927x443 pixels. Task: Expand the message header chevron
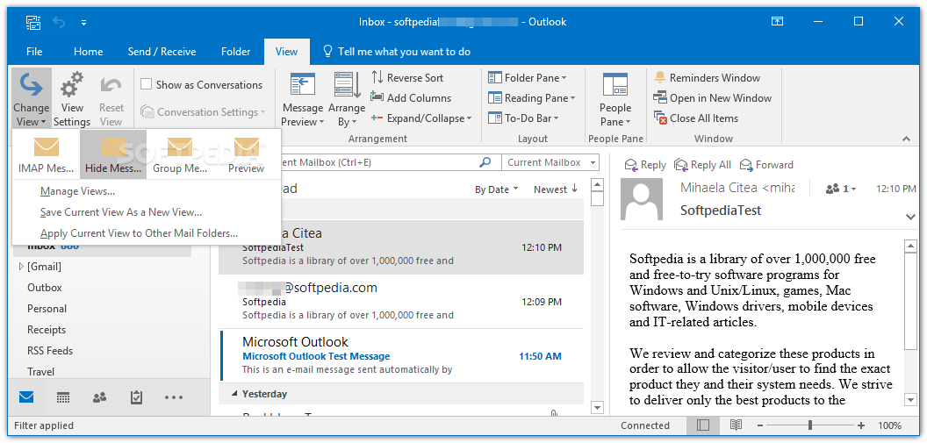click(x=910, y=218)
